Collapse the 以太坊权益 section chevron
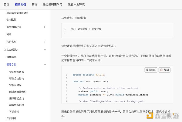182x122 pixels. (x=45, y=49)
